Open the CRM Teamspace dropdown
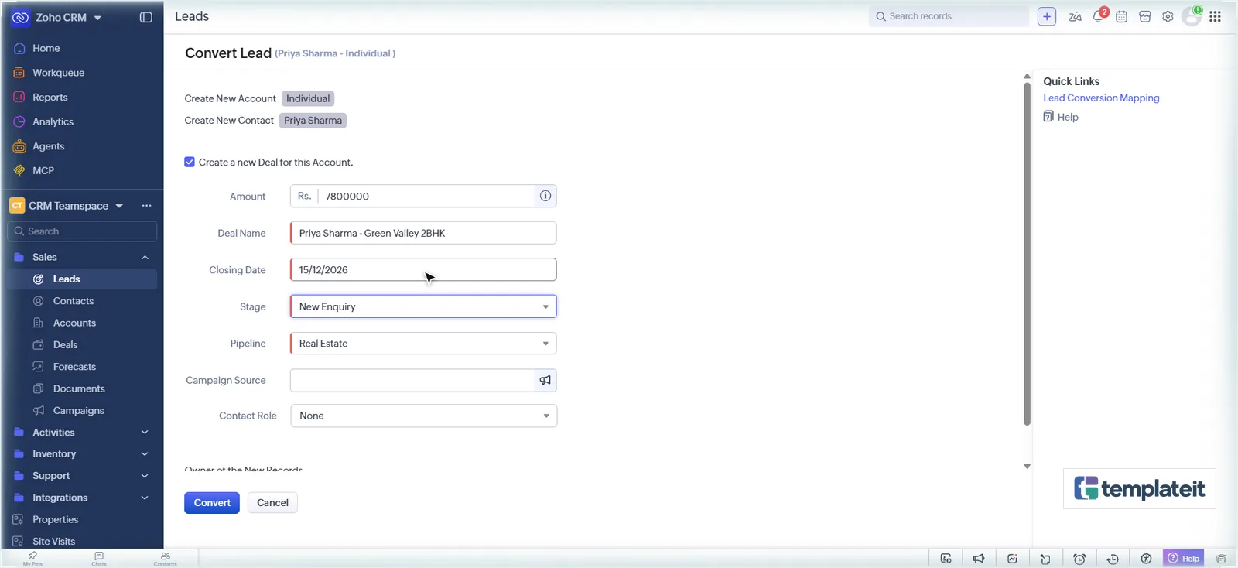Image resolution: width=1238 pixels, height=568 pixels. pyautogui.click(x=119, y=206)
